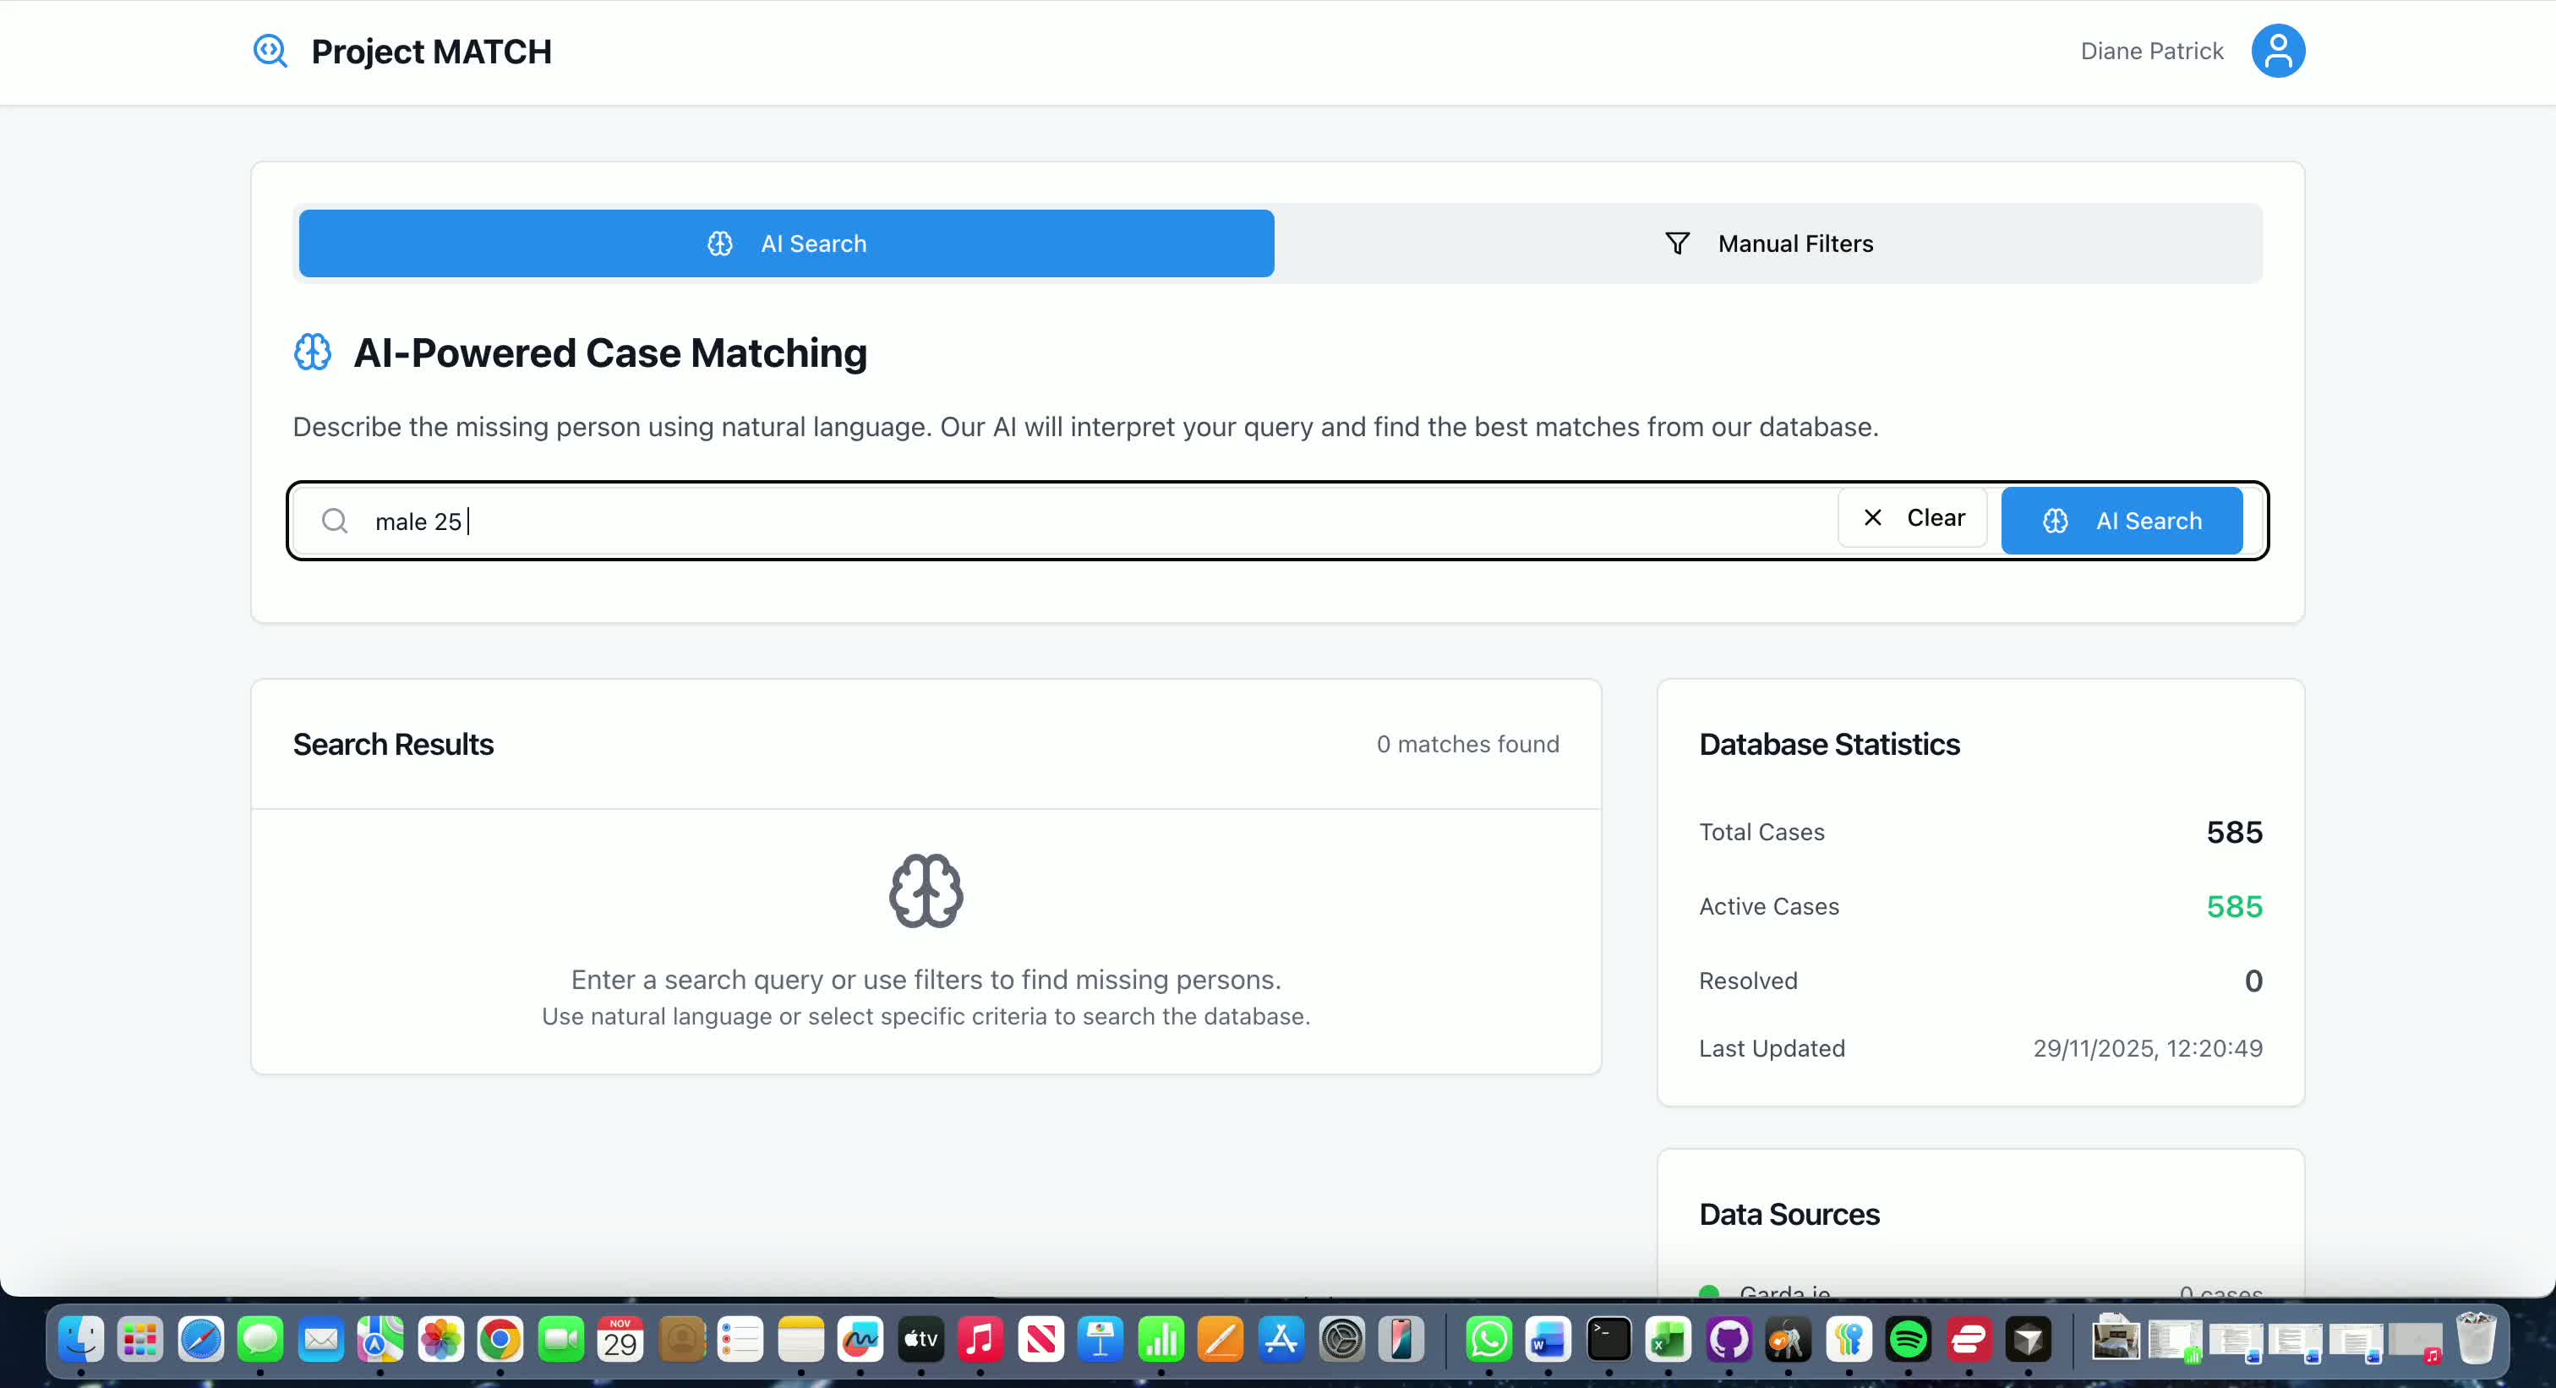
Task: Click the brain icon beside AI-Powered Case Matching
Action: click(x=313, y=352)
